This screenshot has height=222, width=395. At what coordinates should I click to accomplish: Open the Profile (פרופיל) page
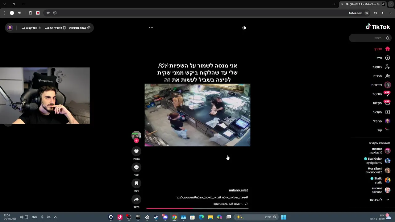pos(381,121)
